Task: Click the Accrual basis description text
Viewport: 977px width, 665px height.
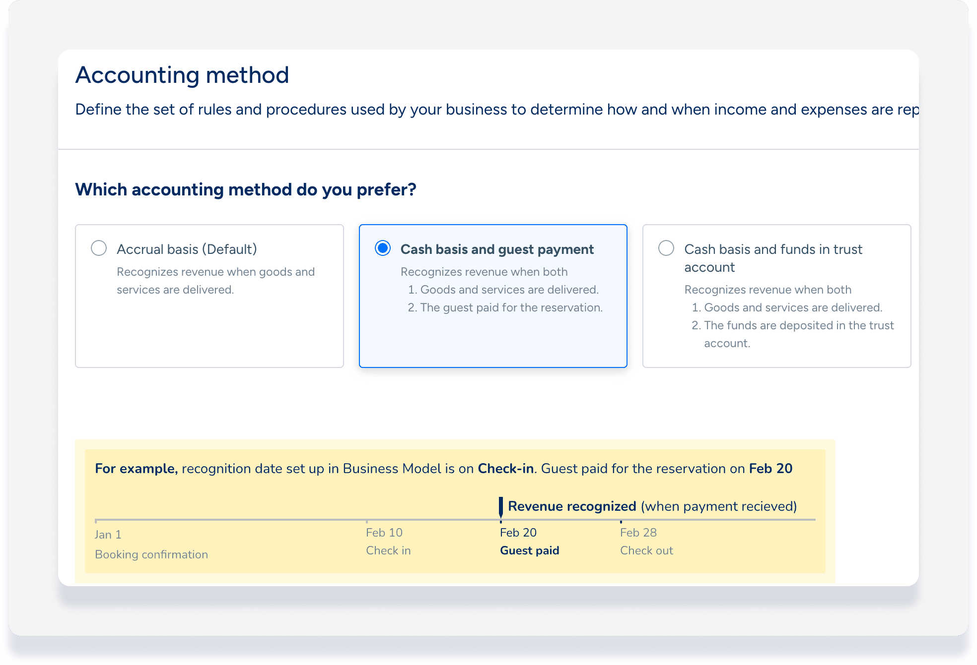Action: 215,281
